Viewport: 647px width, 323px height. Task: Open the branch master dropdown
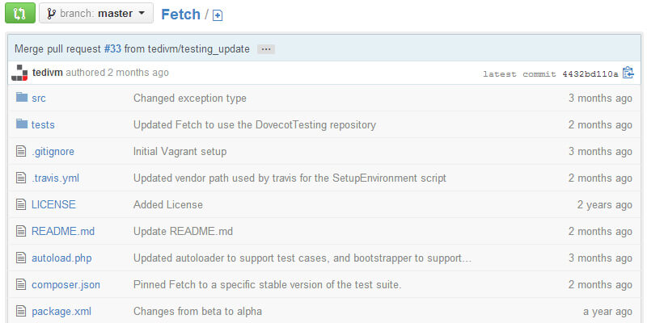click(96, 13)
